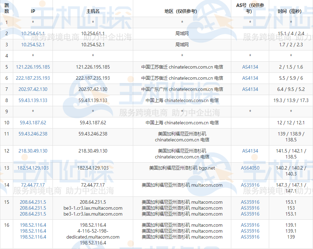Click the AS35916 link beside multacom.com hop 14
Image resolution: width=313 pixels, height=249 pixels.
coord(250,185)
